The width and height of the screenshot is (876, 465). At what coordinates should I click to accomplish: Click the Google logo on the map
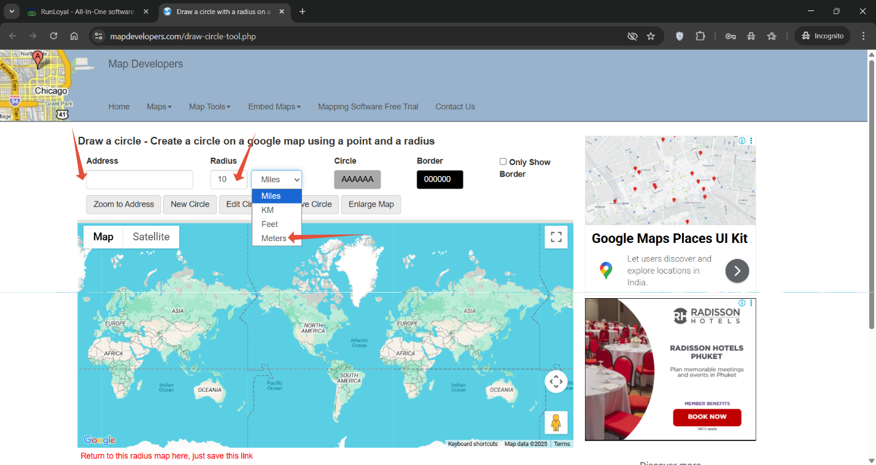coord(99,440)
